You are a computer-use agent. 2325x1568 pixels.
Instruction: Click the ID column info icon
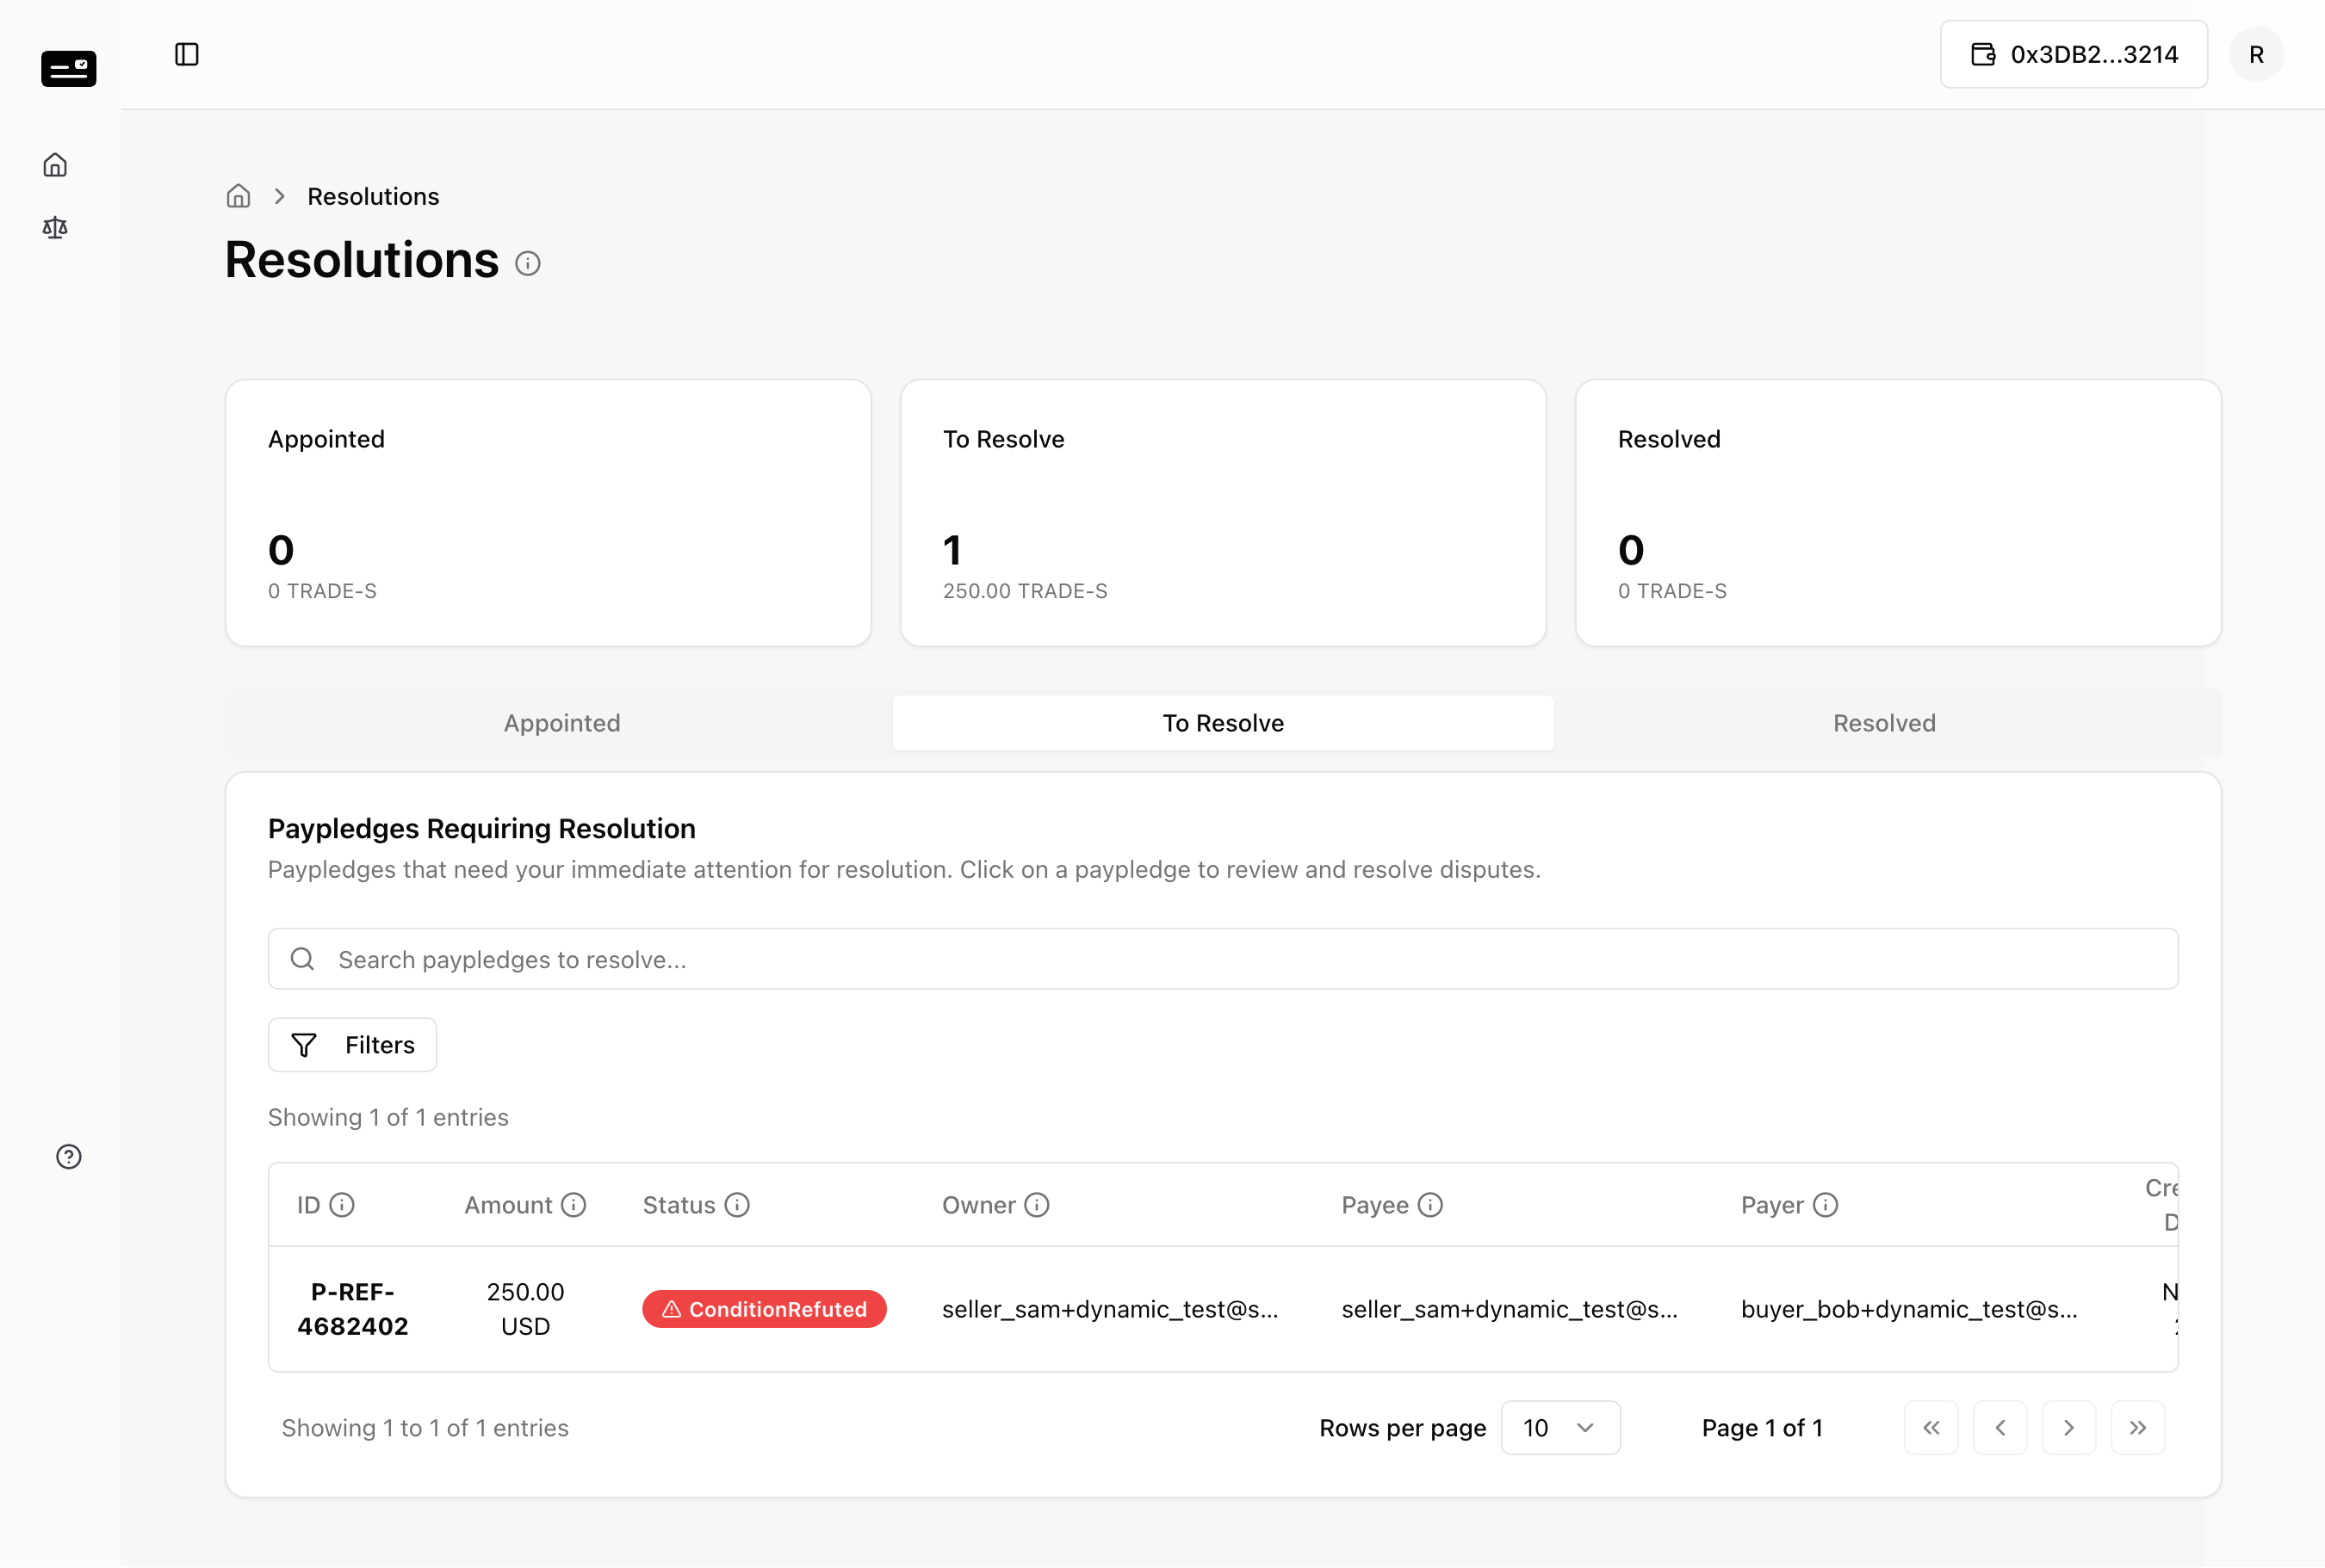click(x=342, y=1205)
